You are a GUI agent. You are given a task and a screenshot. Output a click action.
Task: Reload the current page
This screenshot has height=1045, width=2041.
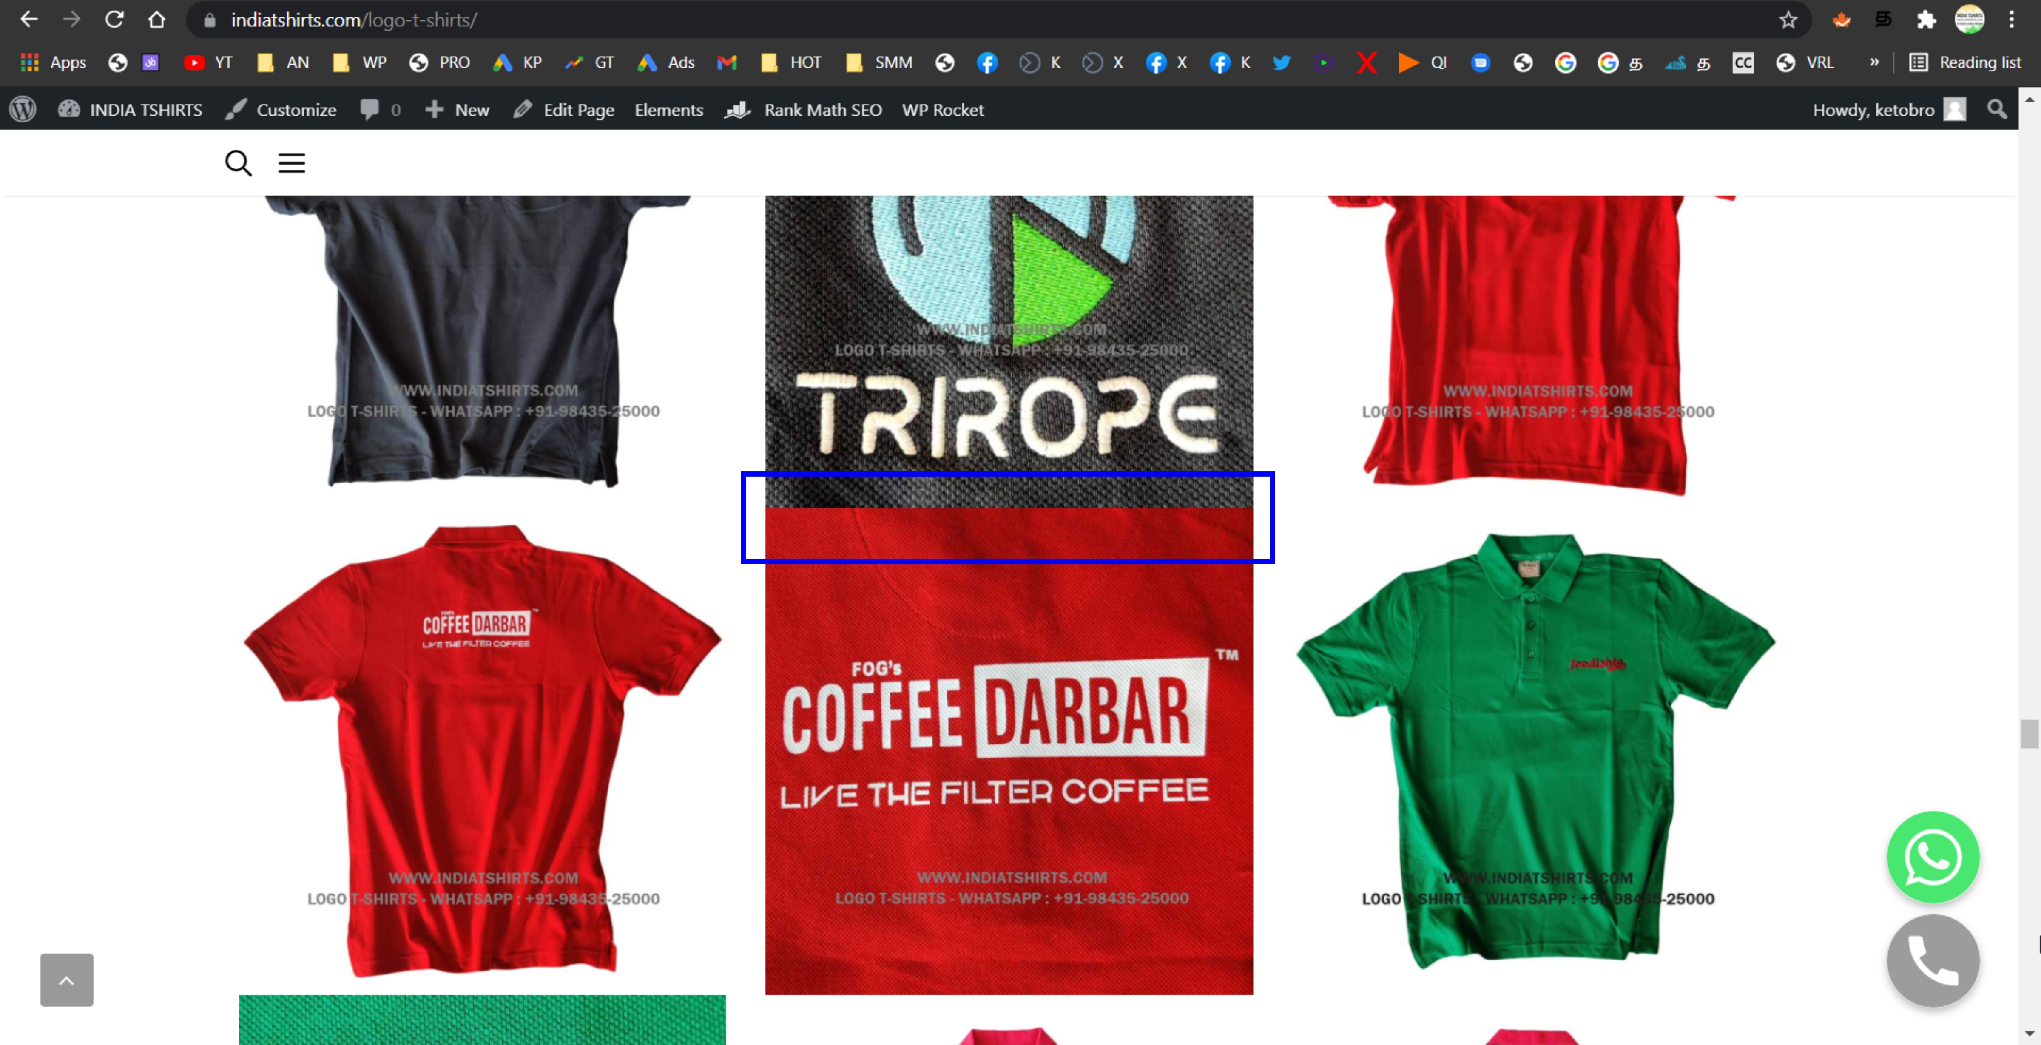click(114, 20)
